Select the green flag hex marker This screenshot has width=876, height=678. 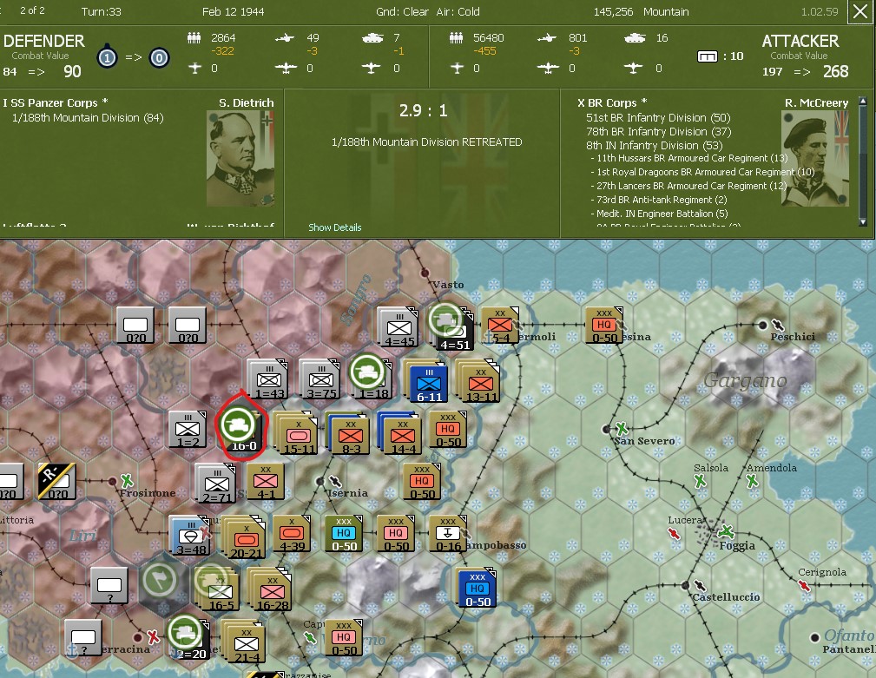tap(160, 580)
